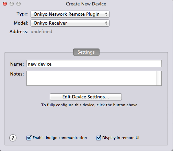
Task: Close the Create New Device window
Action: (5, 4)
